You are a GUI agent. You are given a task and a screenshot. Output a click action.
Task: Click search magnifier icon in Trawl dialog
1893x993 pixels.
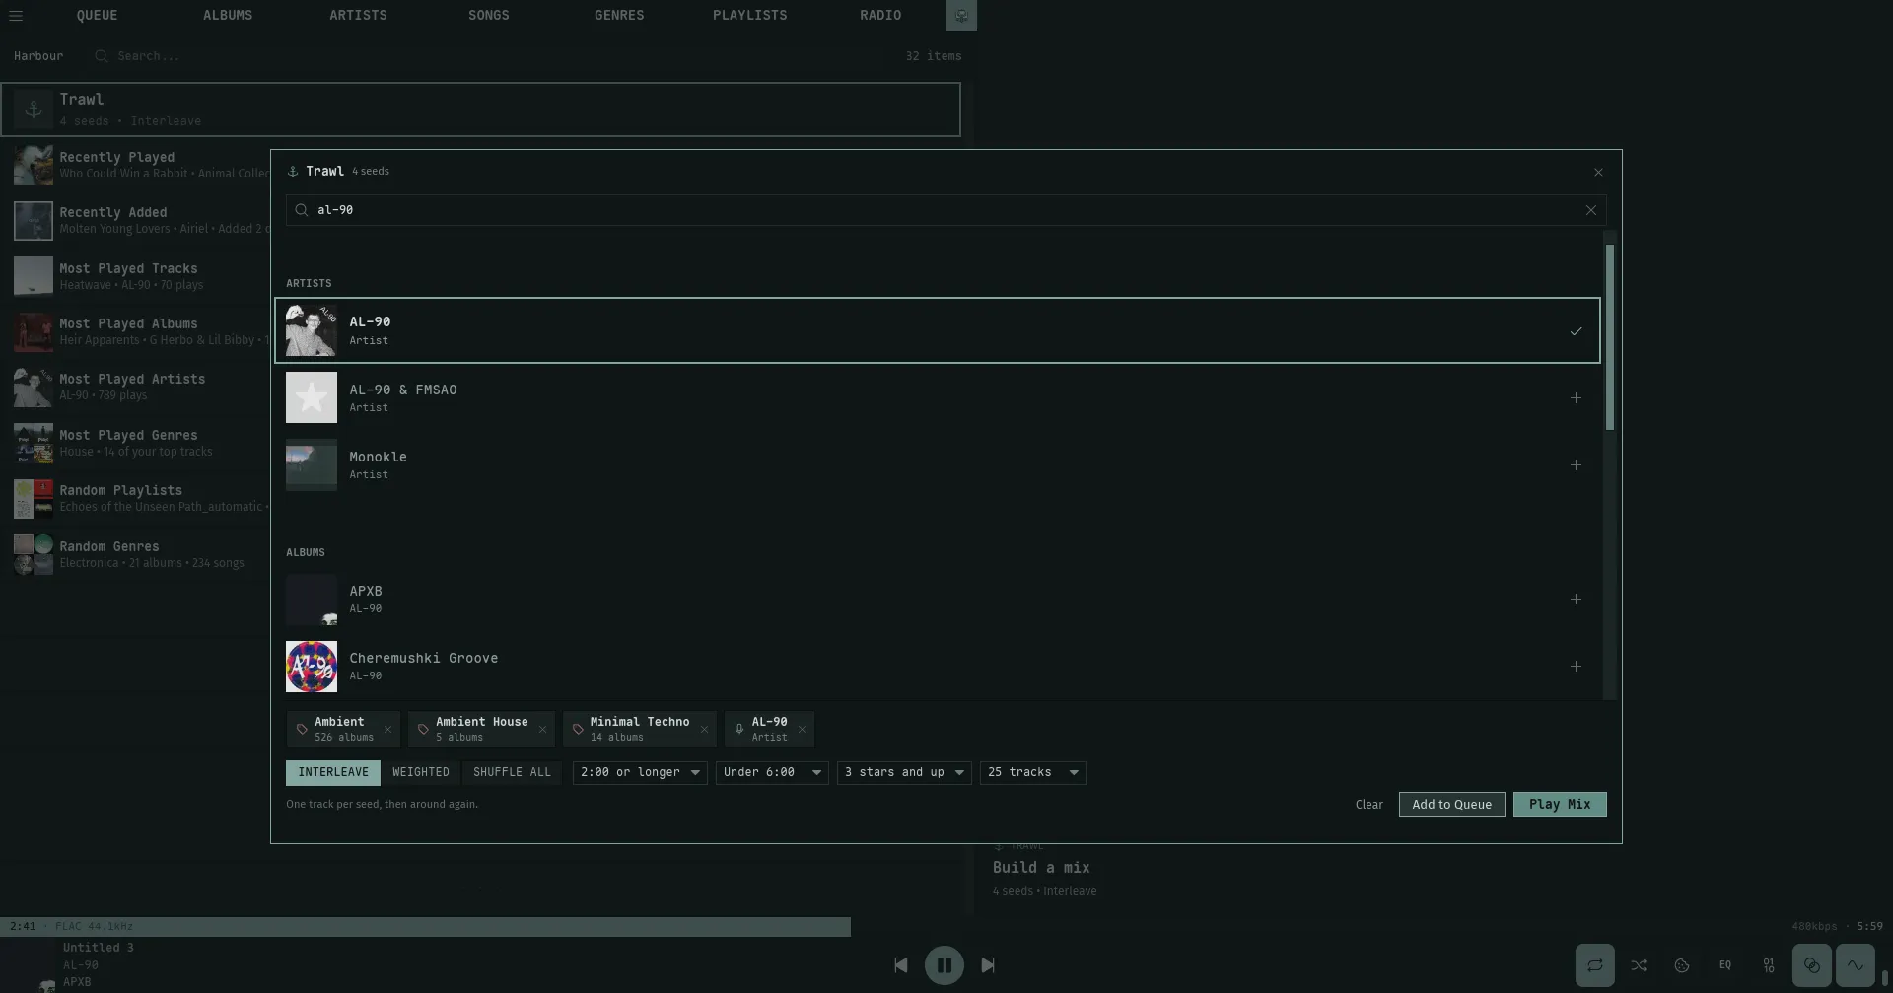[x=302, y=210]
